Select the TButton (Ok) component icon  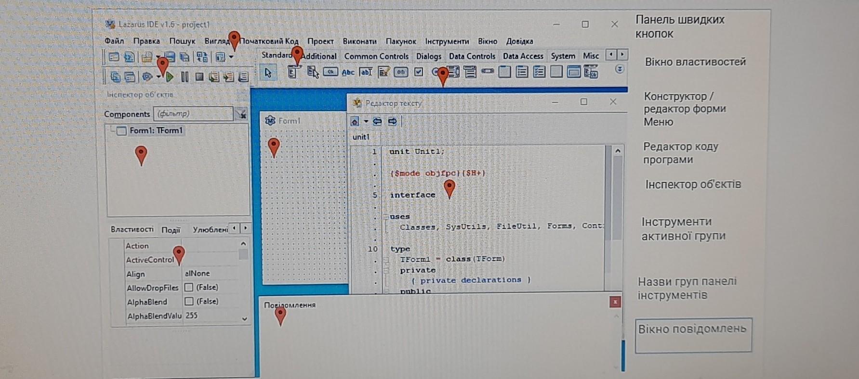330,72
